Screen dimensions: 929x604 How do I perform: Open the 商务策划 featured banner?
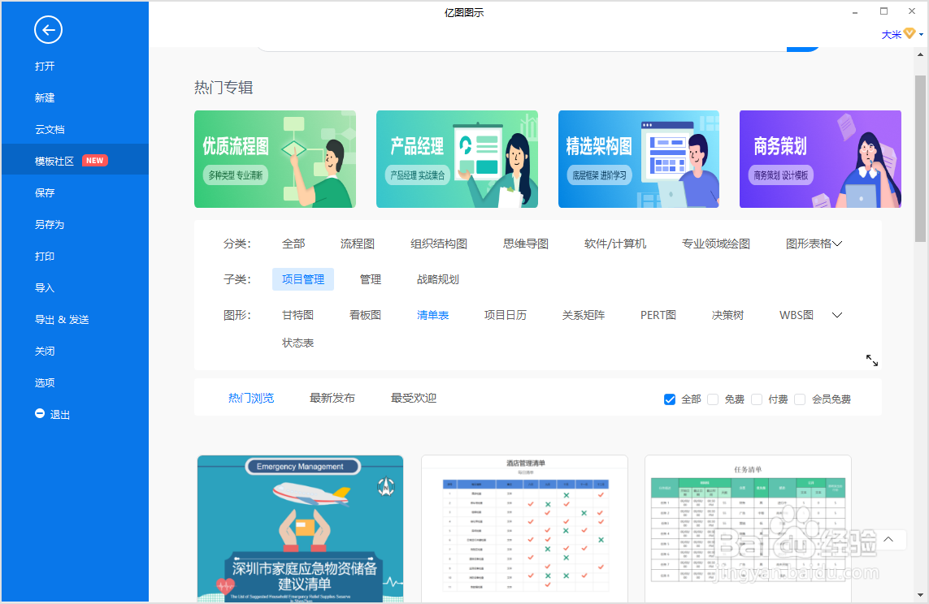(x=819, y=159)
